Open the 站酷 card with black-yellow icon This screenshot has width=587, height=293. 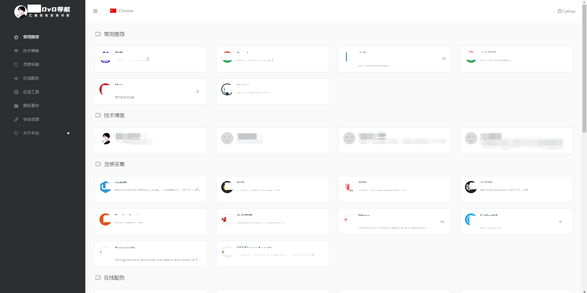click(273, 189)
